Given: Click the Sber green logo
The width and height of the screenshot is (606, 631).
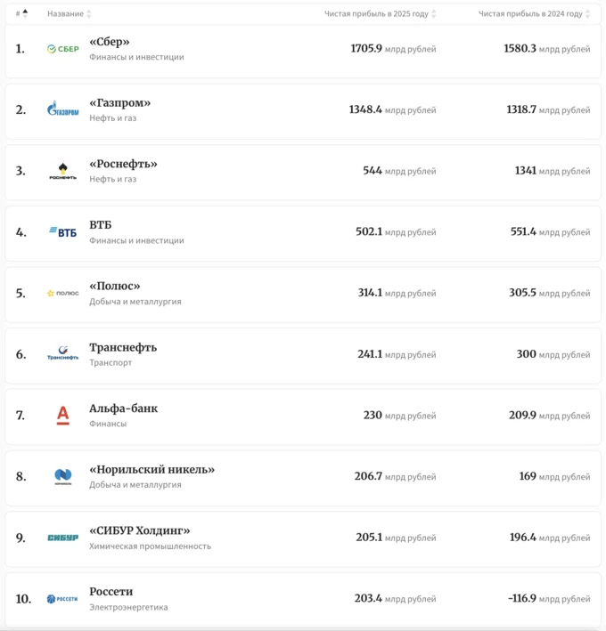Looking at the screenshot, I should [x=63, y=49].
